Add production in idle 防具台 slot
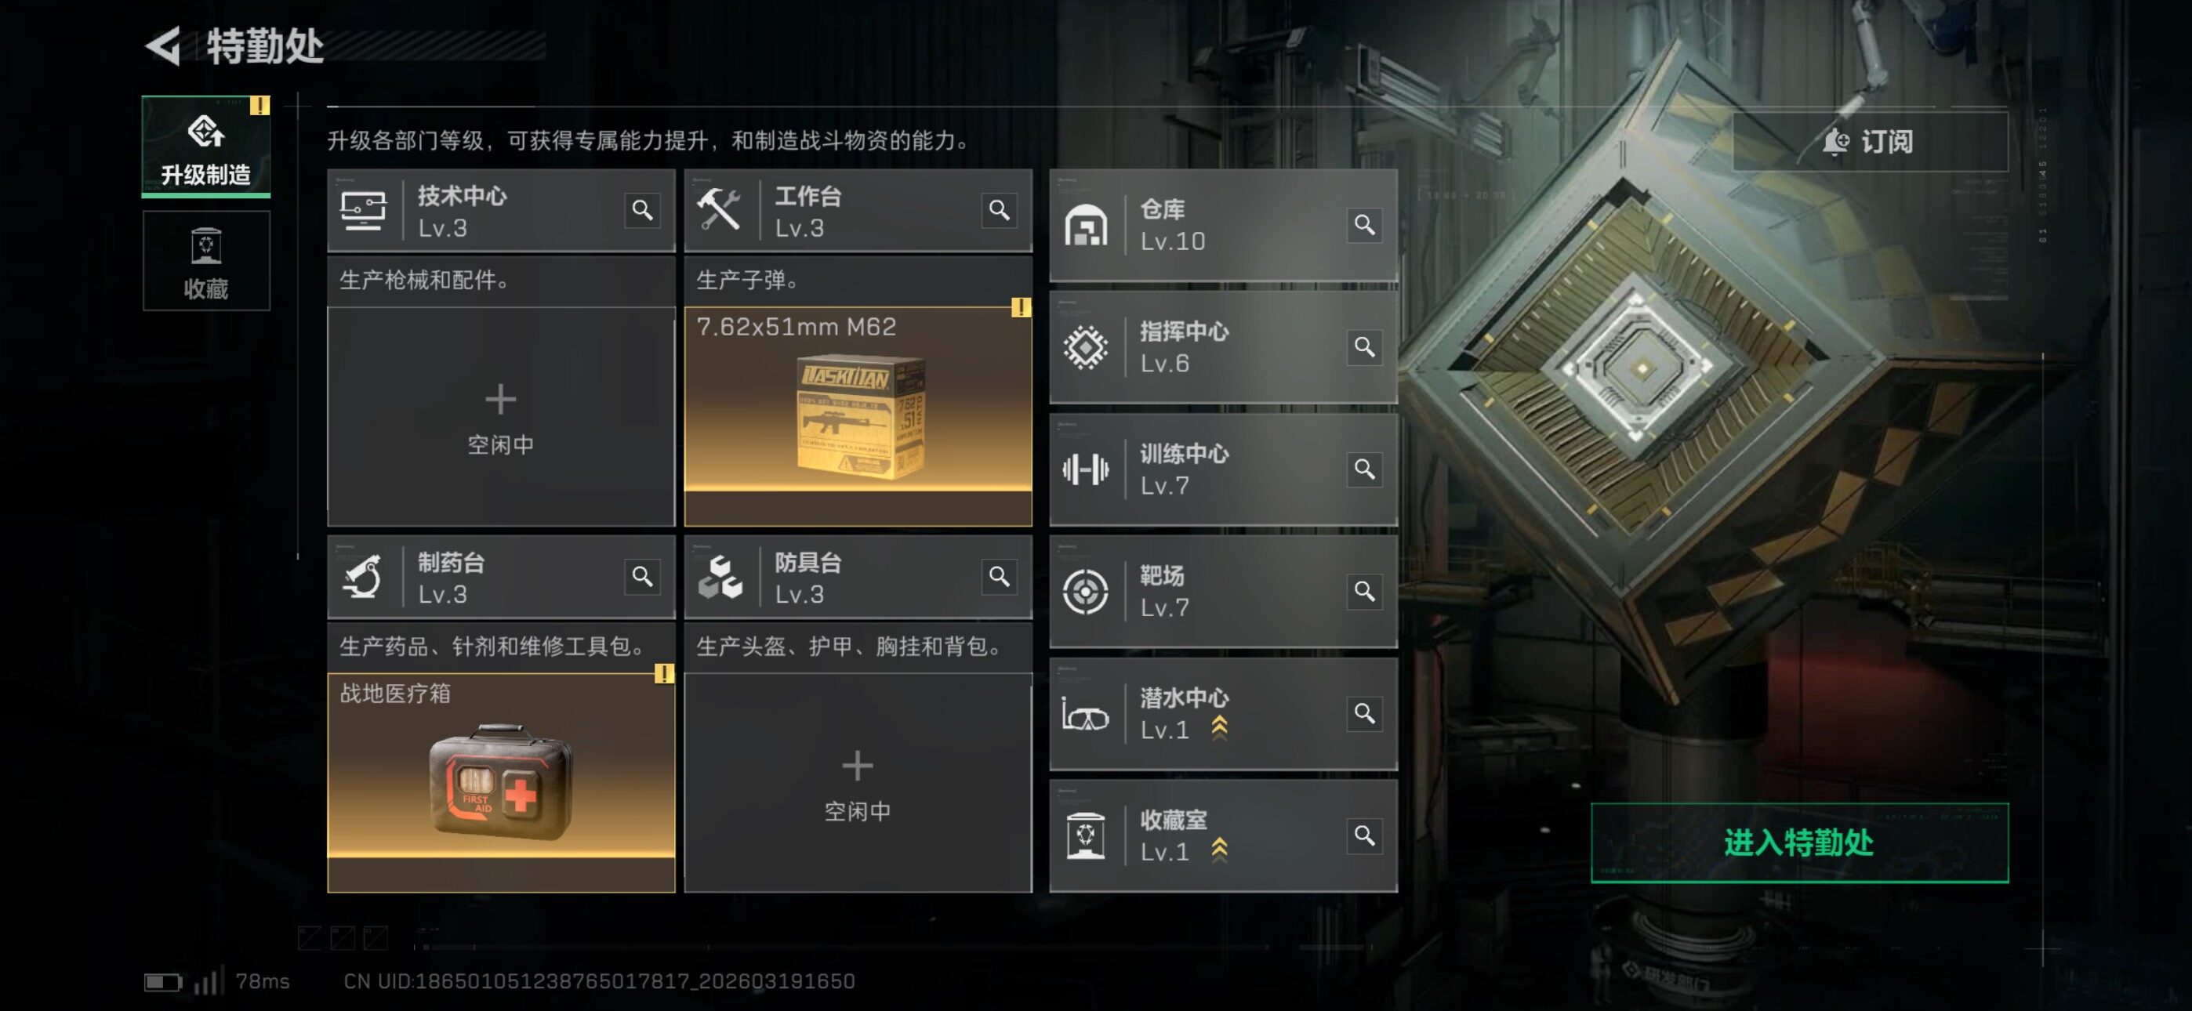 858,783
